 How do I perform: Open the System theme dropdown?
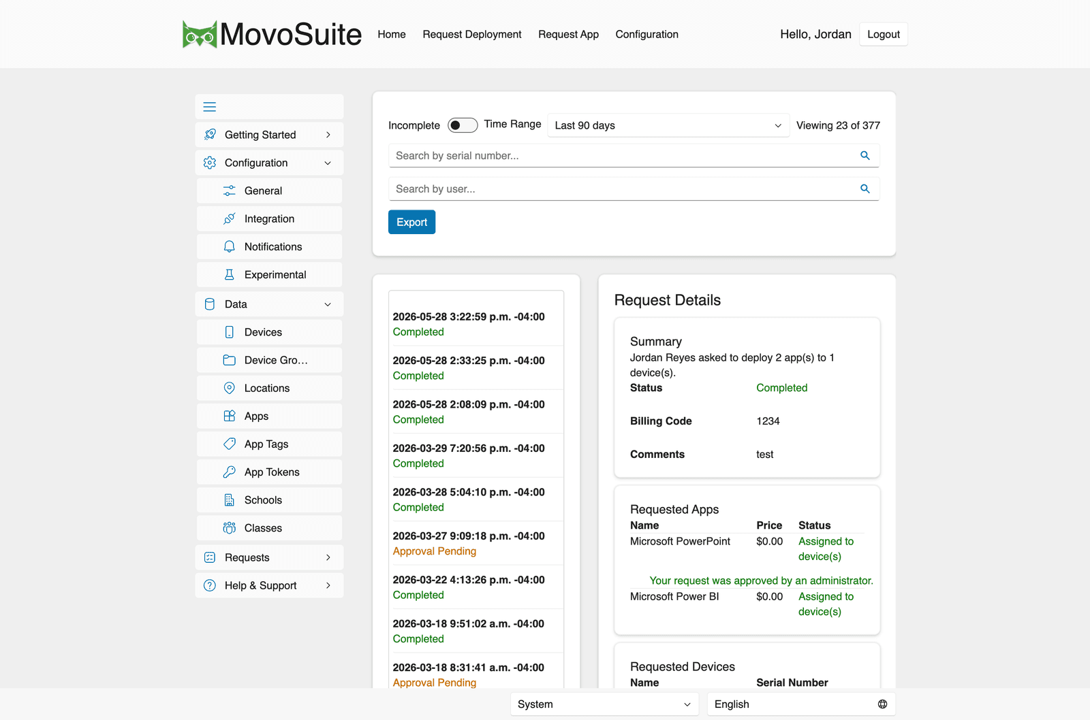point(605,704)
